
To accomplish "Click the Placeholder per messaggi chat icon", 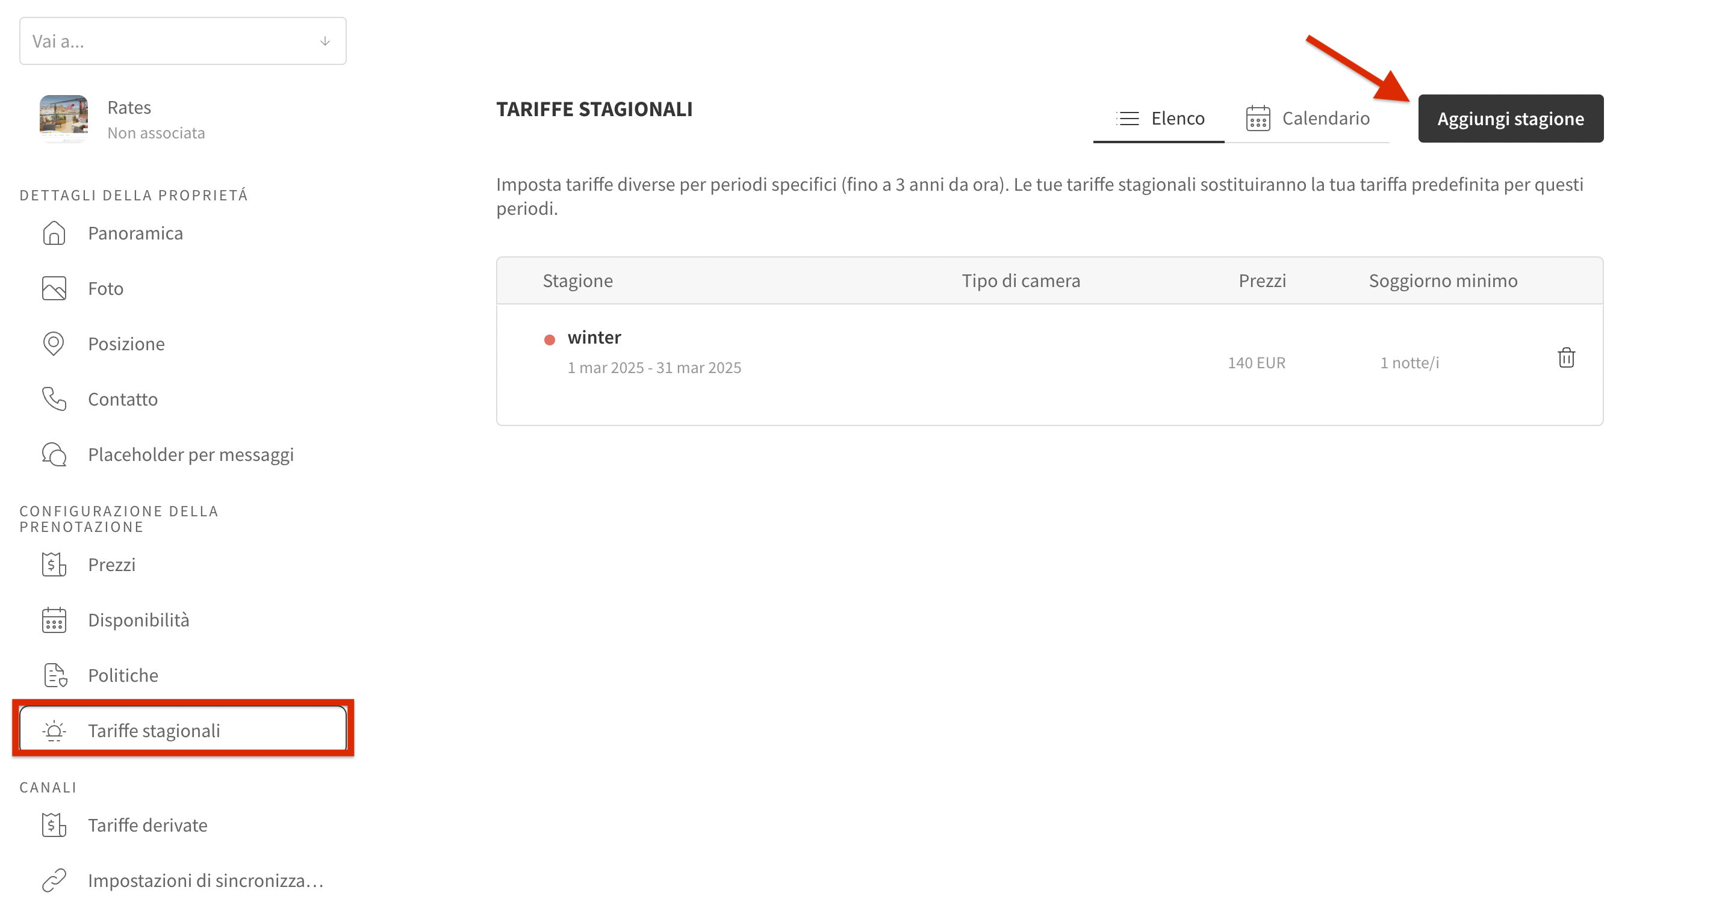I will pyautogui.click(x=54, y=454).
